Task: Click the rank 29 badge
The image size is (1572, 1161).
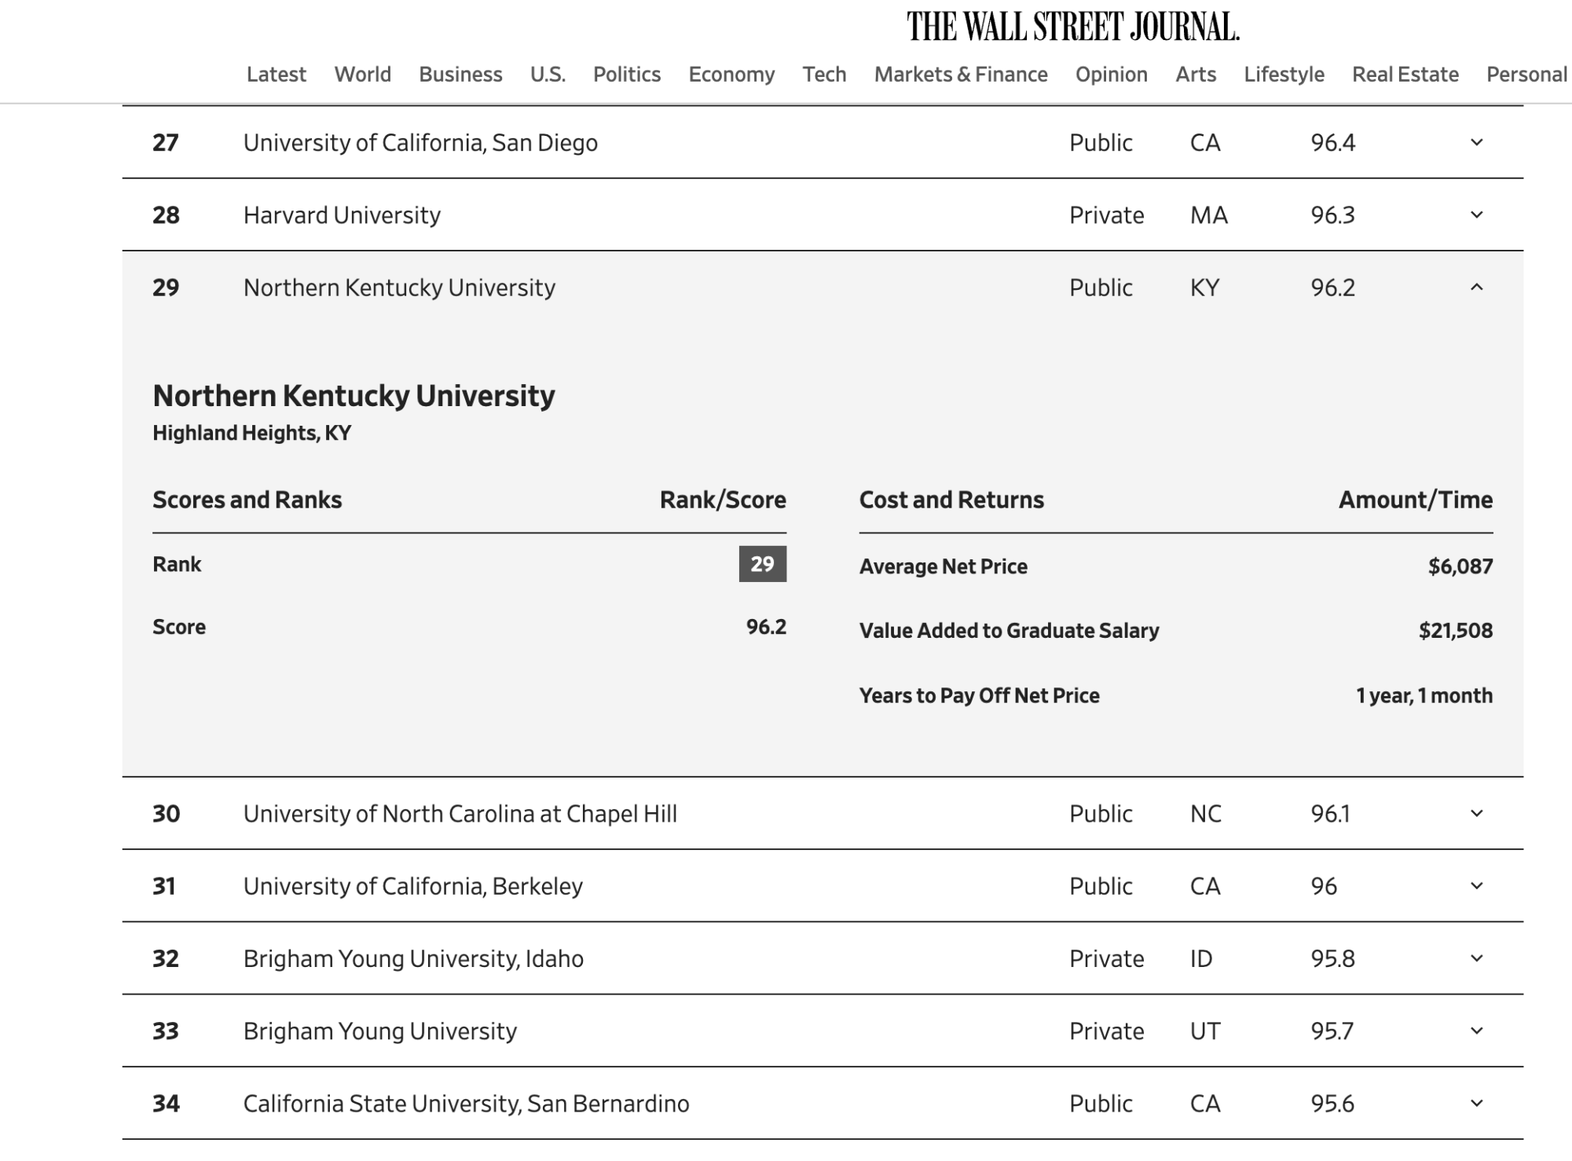Action: 762,564
